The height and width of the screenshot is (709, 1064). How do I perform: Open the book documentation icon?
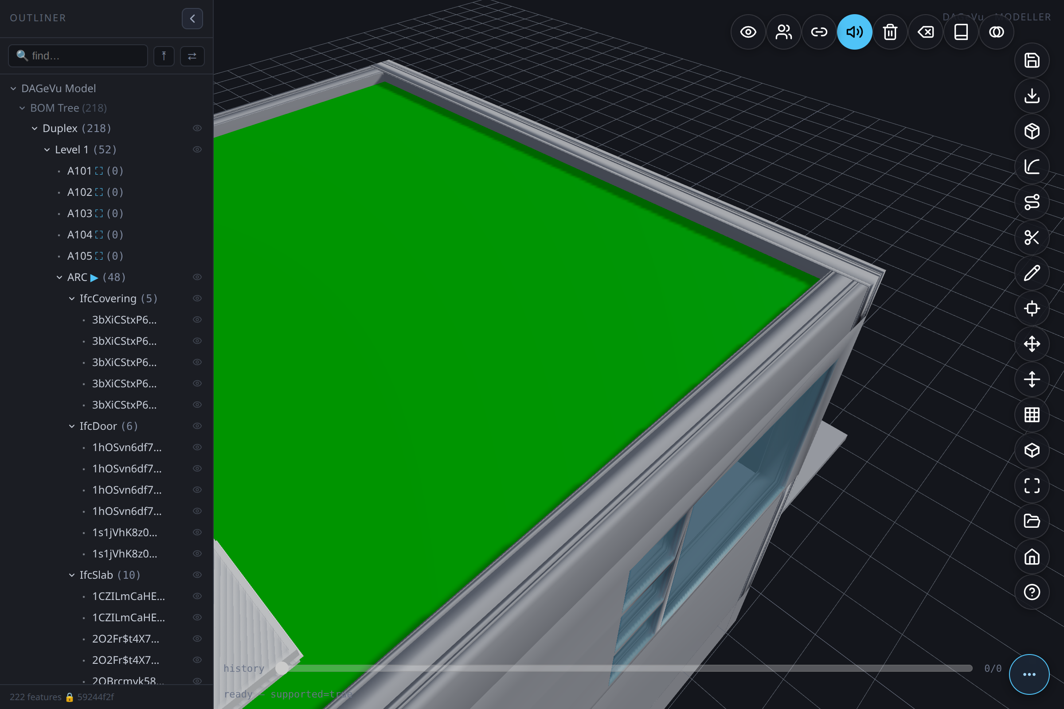[961, 32]
